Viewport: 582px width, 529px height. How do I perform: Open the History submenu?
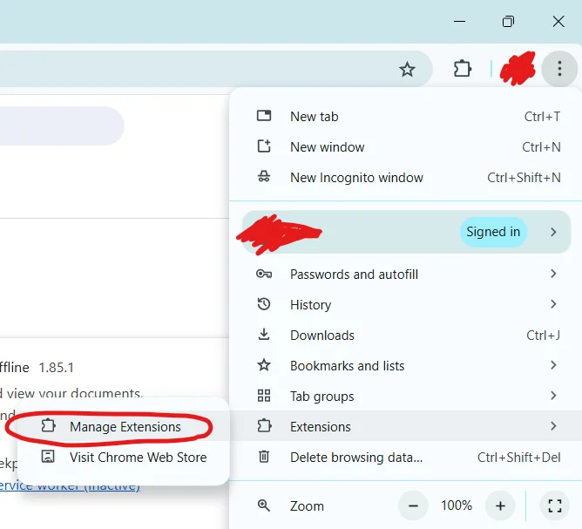[x=405, y=304]
